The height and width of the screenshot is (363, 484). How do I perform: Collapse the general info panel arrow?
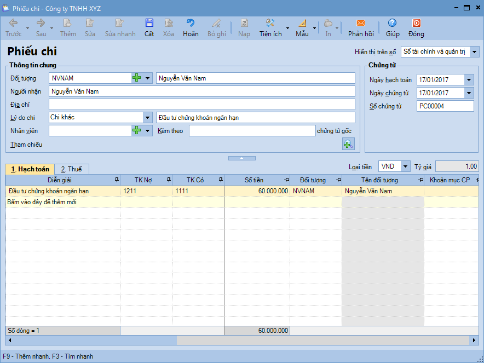coord(242,158)
